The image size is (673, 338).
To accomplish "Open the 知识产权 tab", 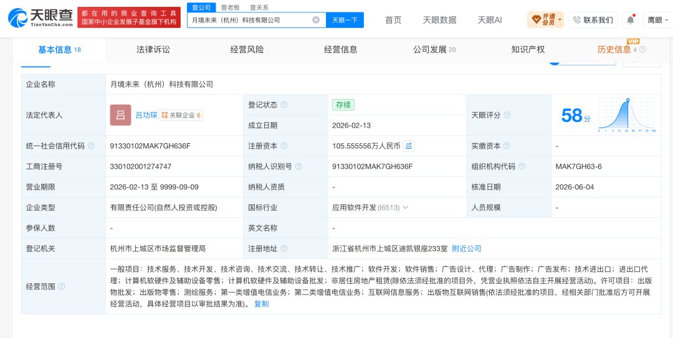I will (528, 50).
